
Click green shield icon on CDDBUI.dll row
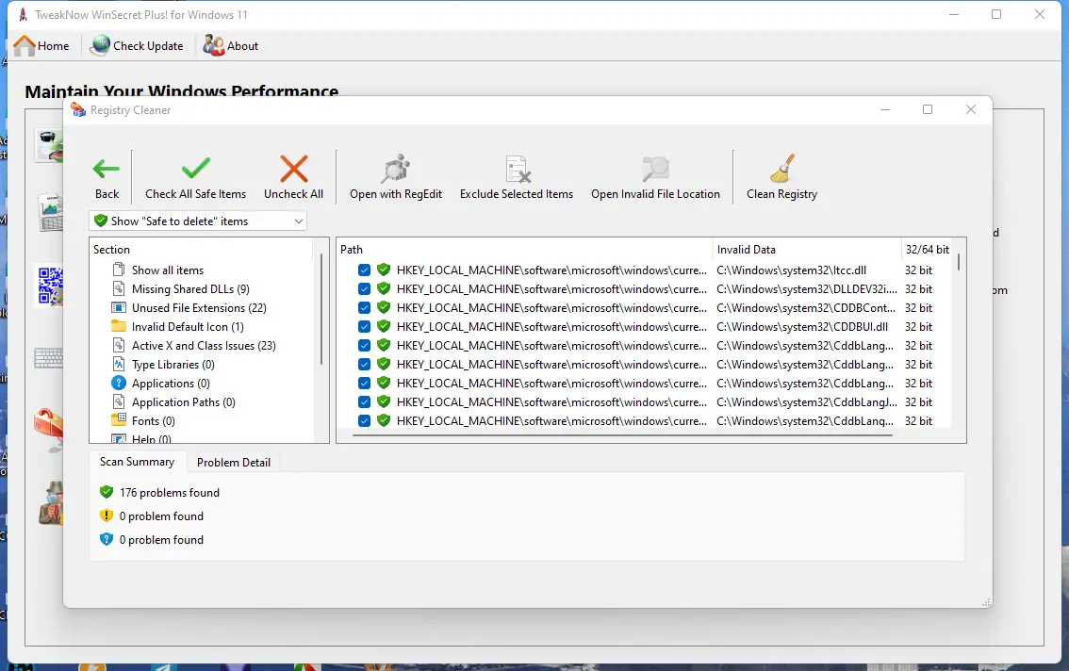click(x=384, y=327)
